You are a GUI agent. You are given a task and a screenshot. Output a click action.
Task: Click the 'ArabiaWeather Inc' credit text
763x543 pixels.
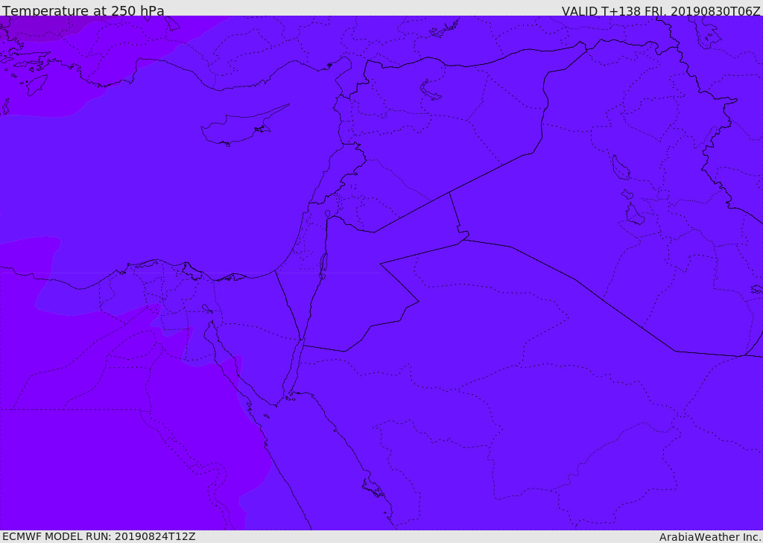tap(709, 537)
